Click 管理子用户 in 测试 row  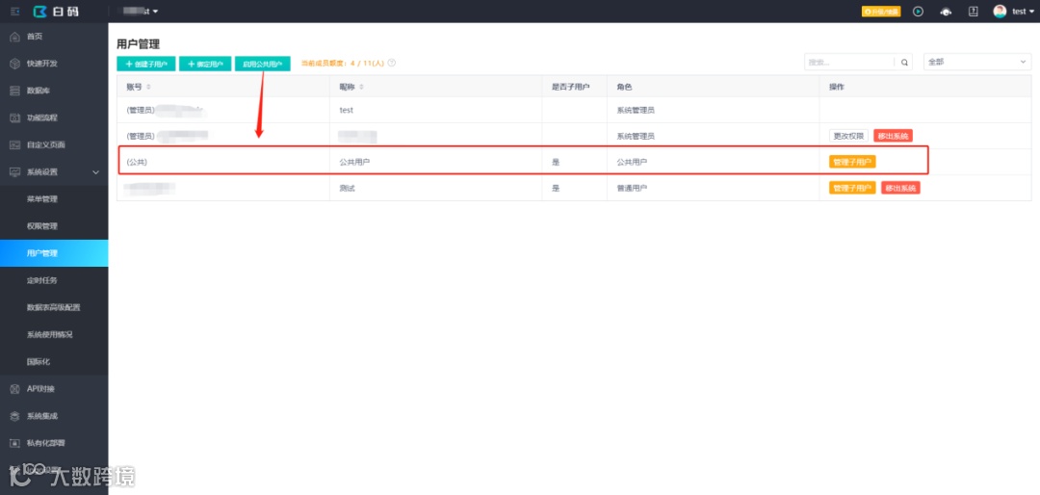852,188
